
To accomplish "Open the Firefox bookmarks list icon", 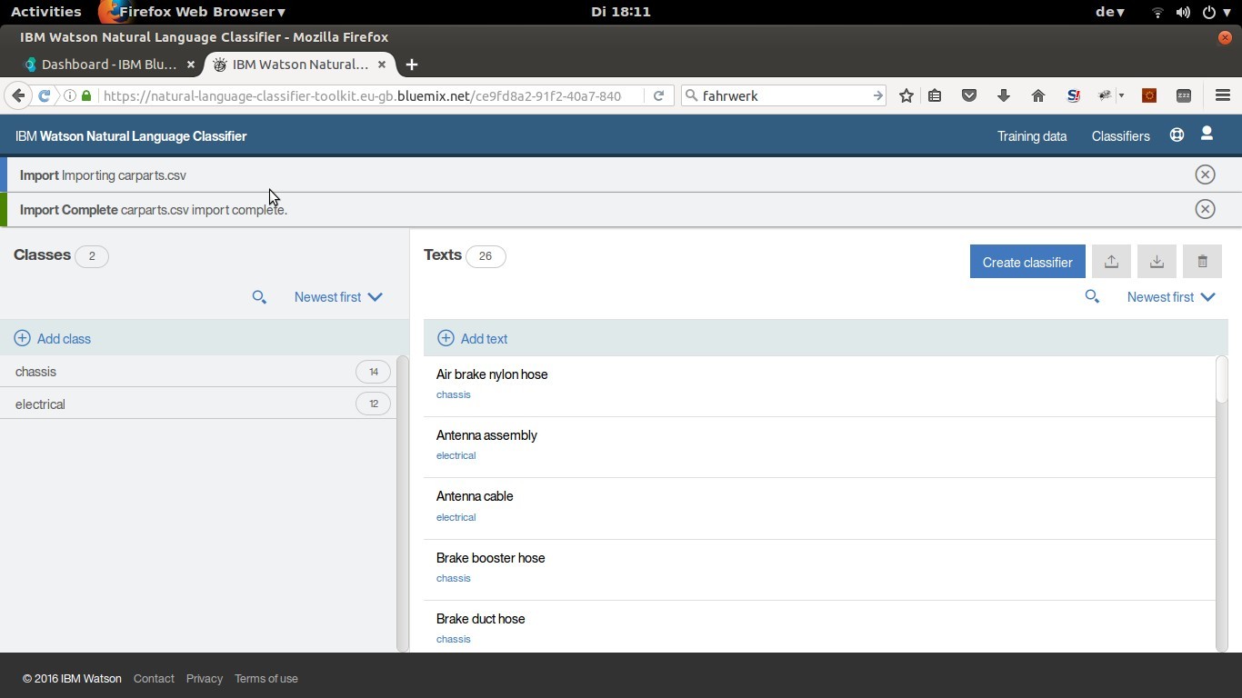I will (x=935, y=95).
